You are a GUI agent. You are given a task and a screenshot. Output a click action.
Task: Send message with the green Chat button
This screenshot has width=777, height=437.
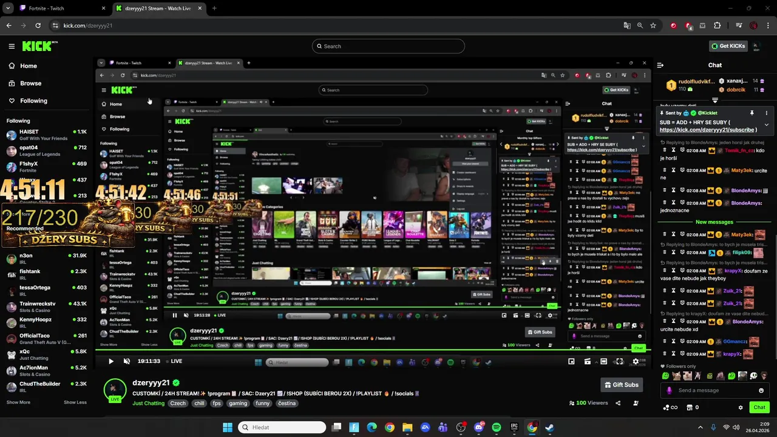click(759, 407)
